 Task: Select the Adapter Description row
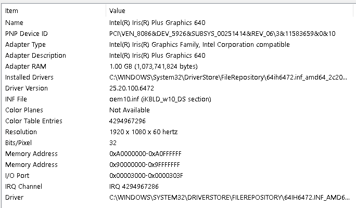click(x=177, y=55)
